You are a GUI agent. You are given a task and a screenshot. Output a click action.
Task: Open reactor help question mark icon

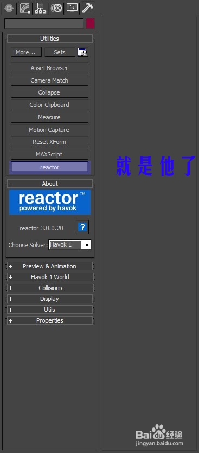pos(82,227)
